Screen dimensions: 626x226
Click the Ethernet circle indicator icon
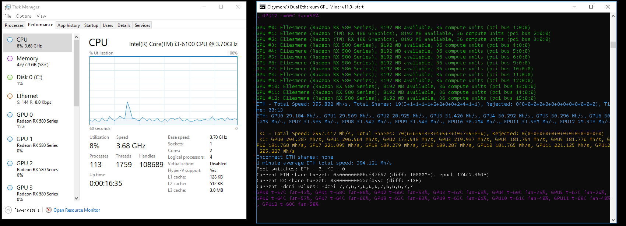(10, 96)
